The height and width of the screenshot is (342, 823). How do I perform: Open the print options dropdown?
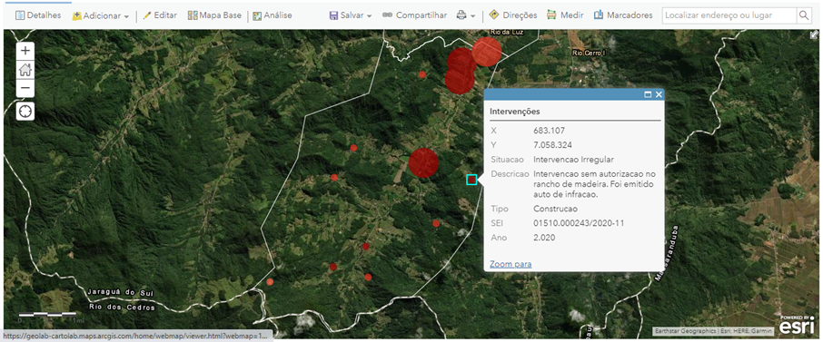pos(466,15)
